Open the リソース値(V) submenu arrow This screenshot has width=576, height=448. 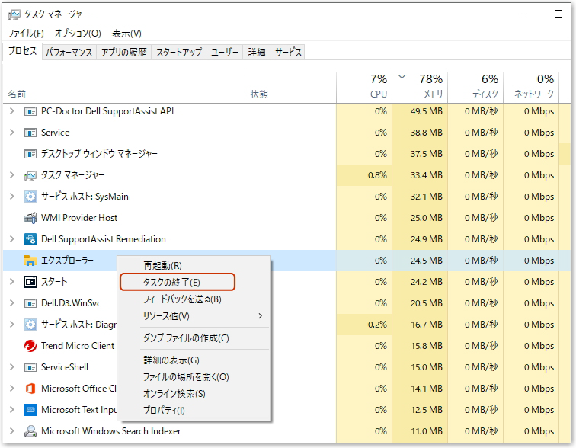pos(260,316)
